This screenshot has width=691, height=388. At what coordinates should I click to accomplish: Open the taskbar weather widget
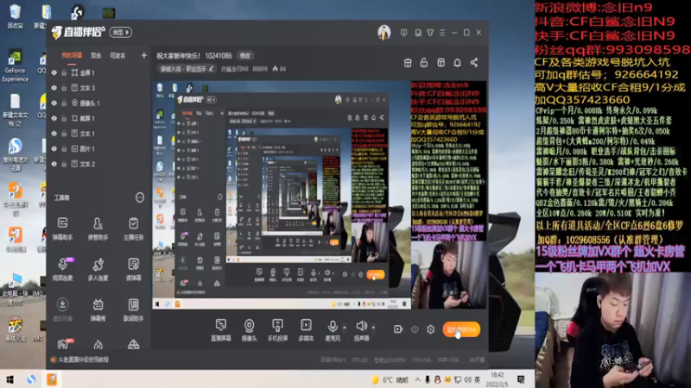(390, 380)
